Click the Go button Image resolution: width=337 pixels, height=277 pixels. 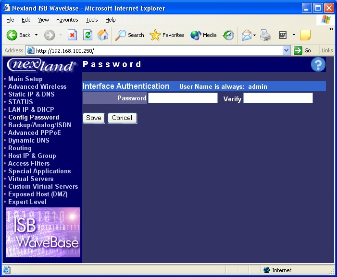coord(302,50)
